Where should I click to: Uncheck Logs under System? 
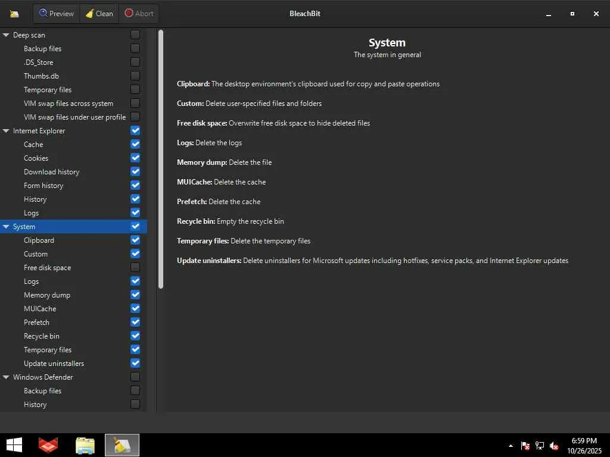point(135,281)
